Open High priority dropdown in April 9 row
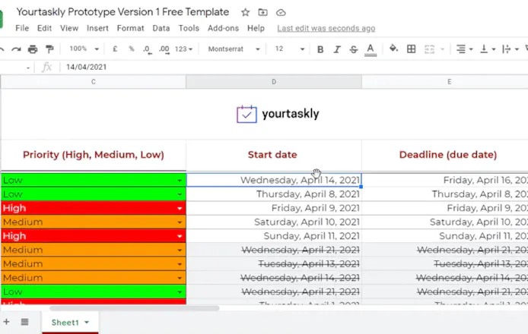 point(180,209)
